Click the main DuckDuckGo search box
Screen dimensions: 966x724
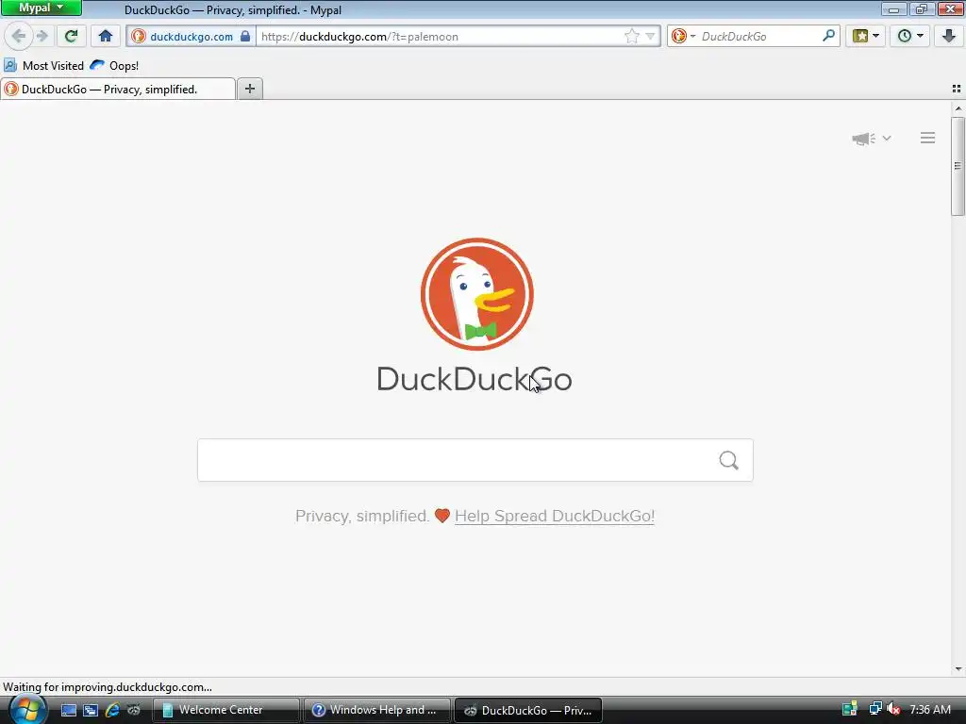pyautogui.click(x=475, y=460)
